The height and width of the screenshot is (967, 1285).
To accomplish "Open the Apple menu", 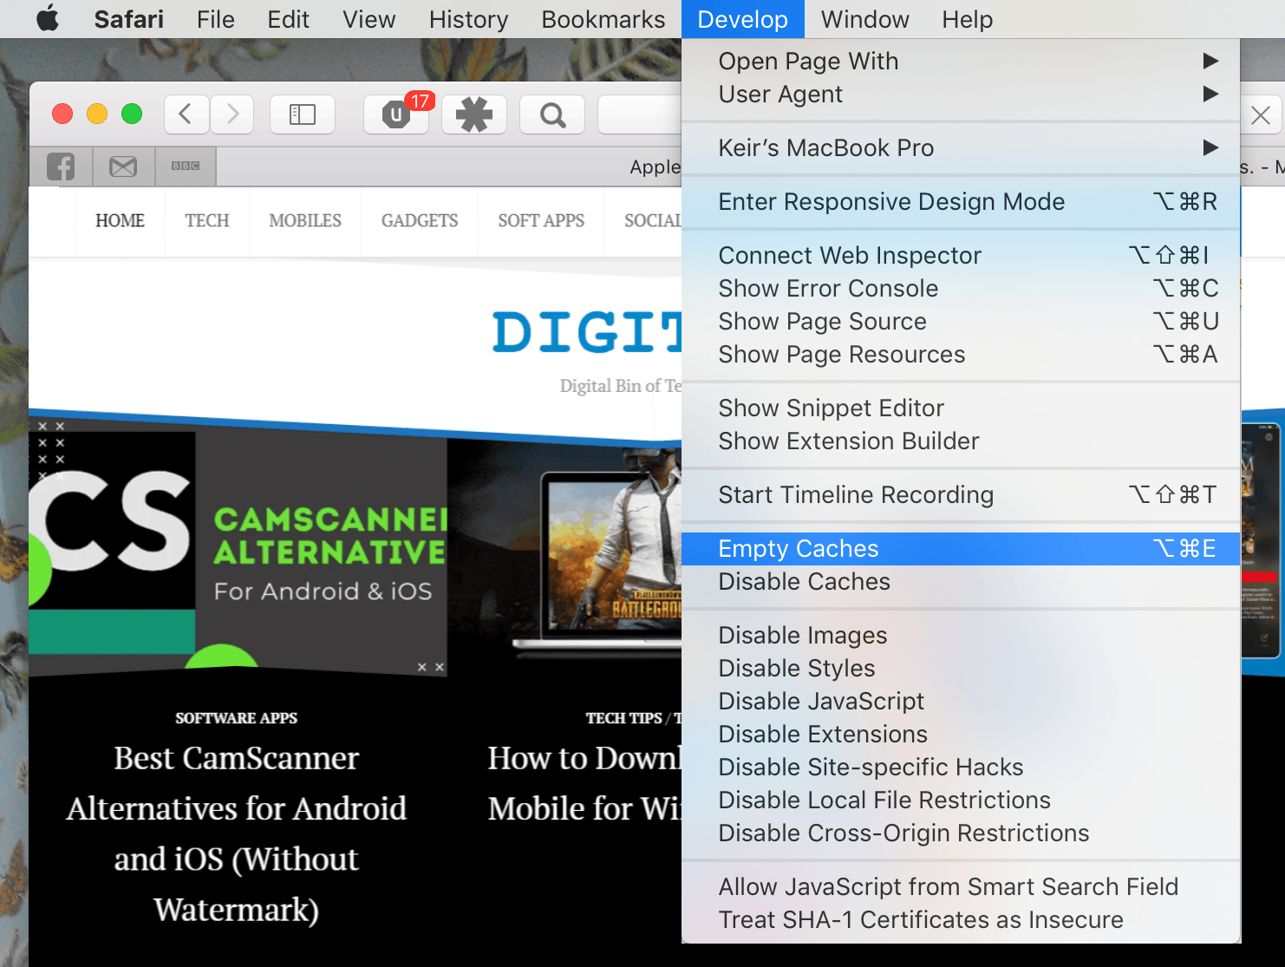I will coord(49,18).
